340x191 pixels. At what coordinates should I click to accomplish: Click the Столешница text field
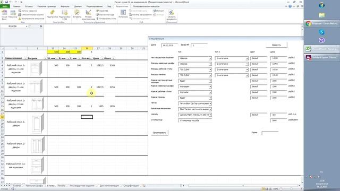coord(195,120)
